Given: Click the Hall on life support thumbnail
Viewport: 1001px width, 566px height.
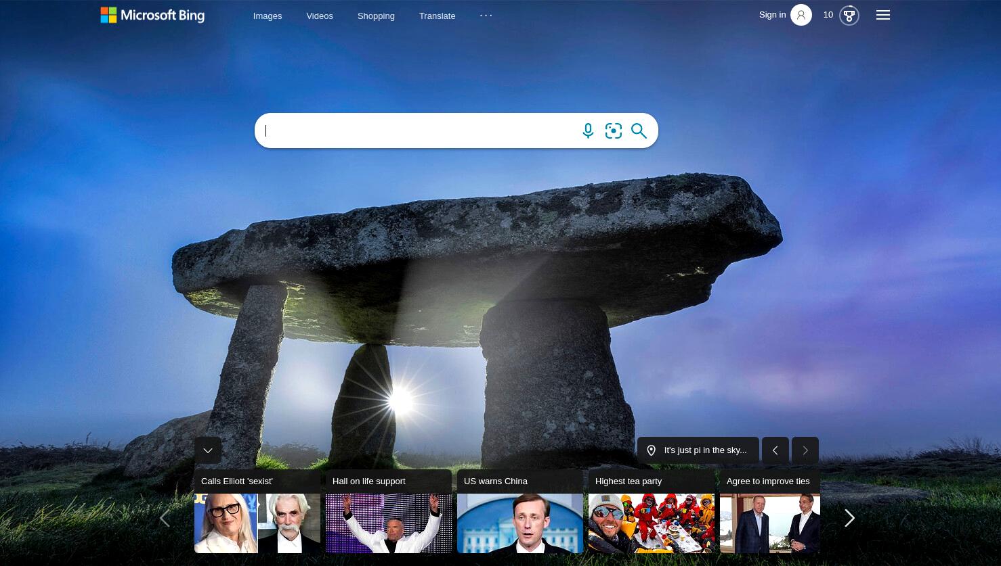Looking at the screenshot, I should [389, 523].
